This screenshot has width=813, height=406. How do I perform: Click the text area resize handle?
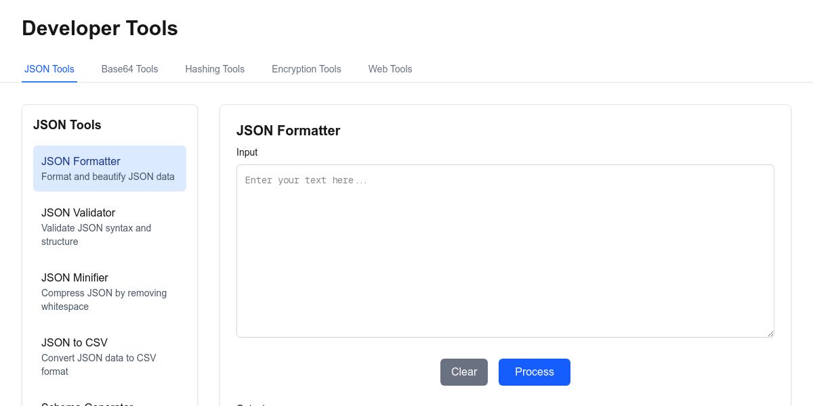770,333
